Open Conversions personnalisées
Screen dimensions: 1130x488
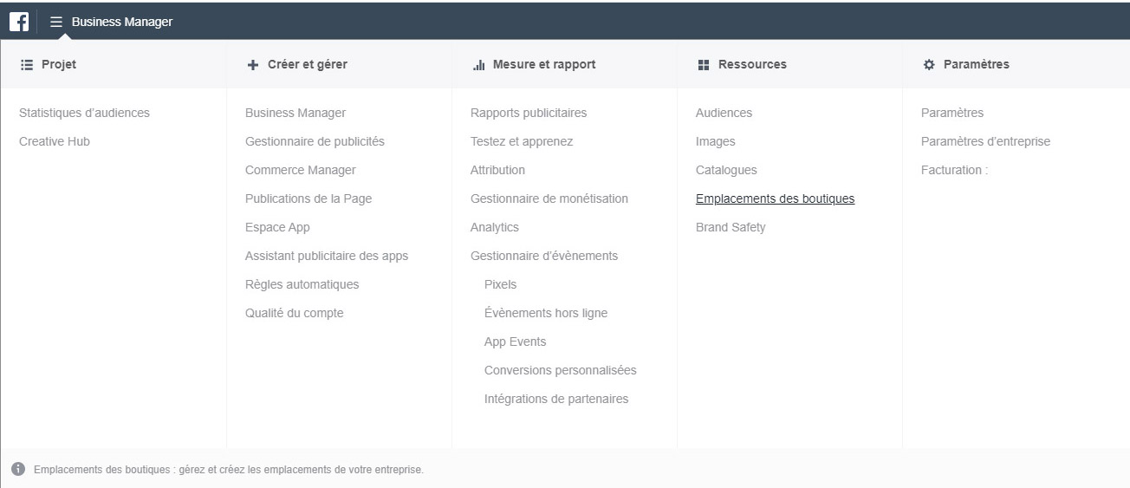[561, 370]
